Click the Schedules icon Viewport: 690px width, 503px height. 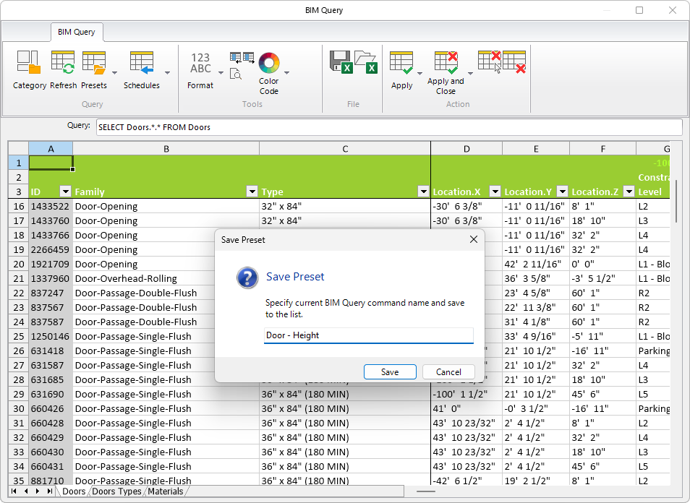coord(141,61)
